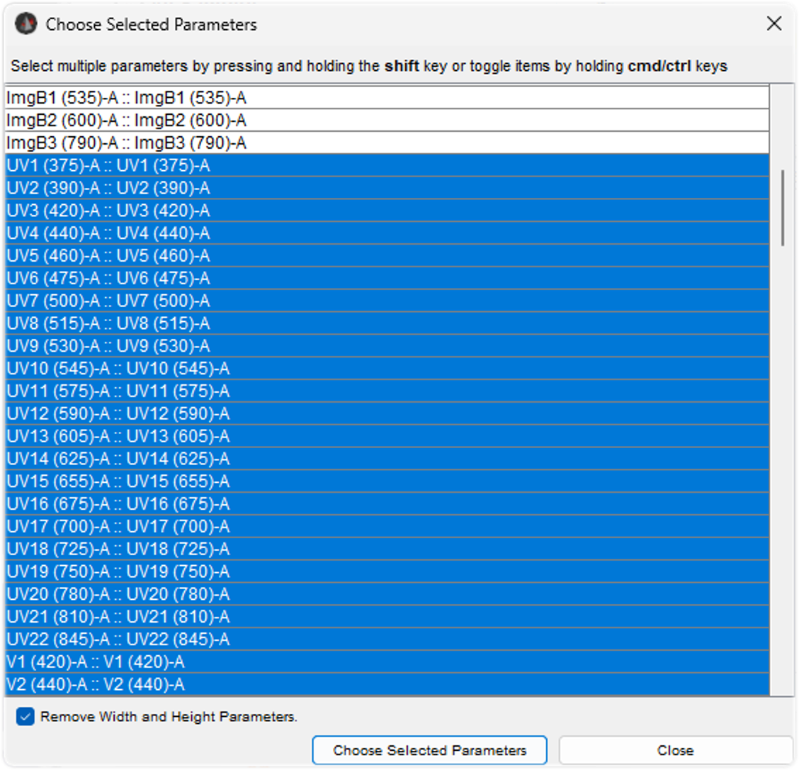
Task: Pick UV5 (460)-A from the list
Action: (108, 256)
